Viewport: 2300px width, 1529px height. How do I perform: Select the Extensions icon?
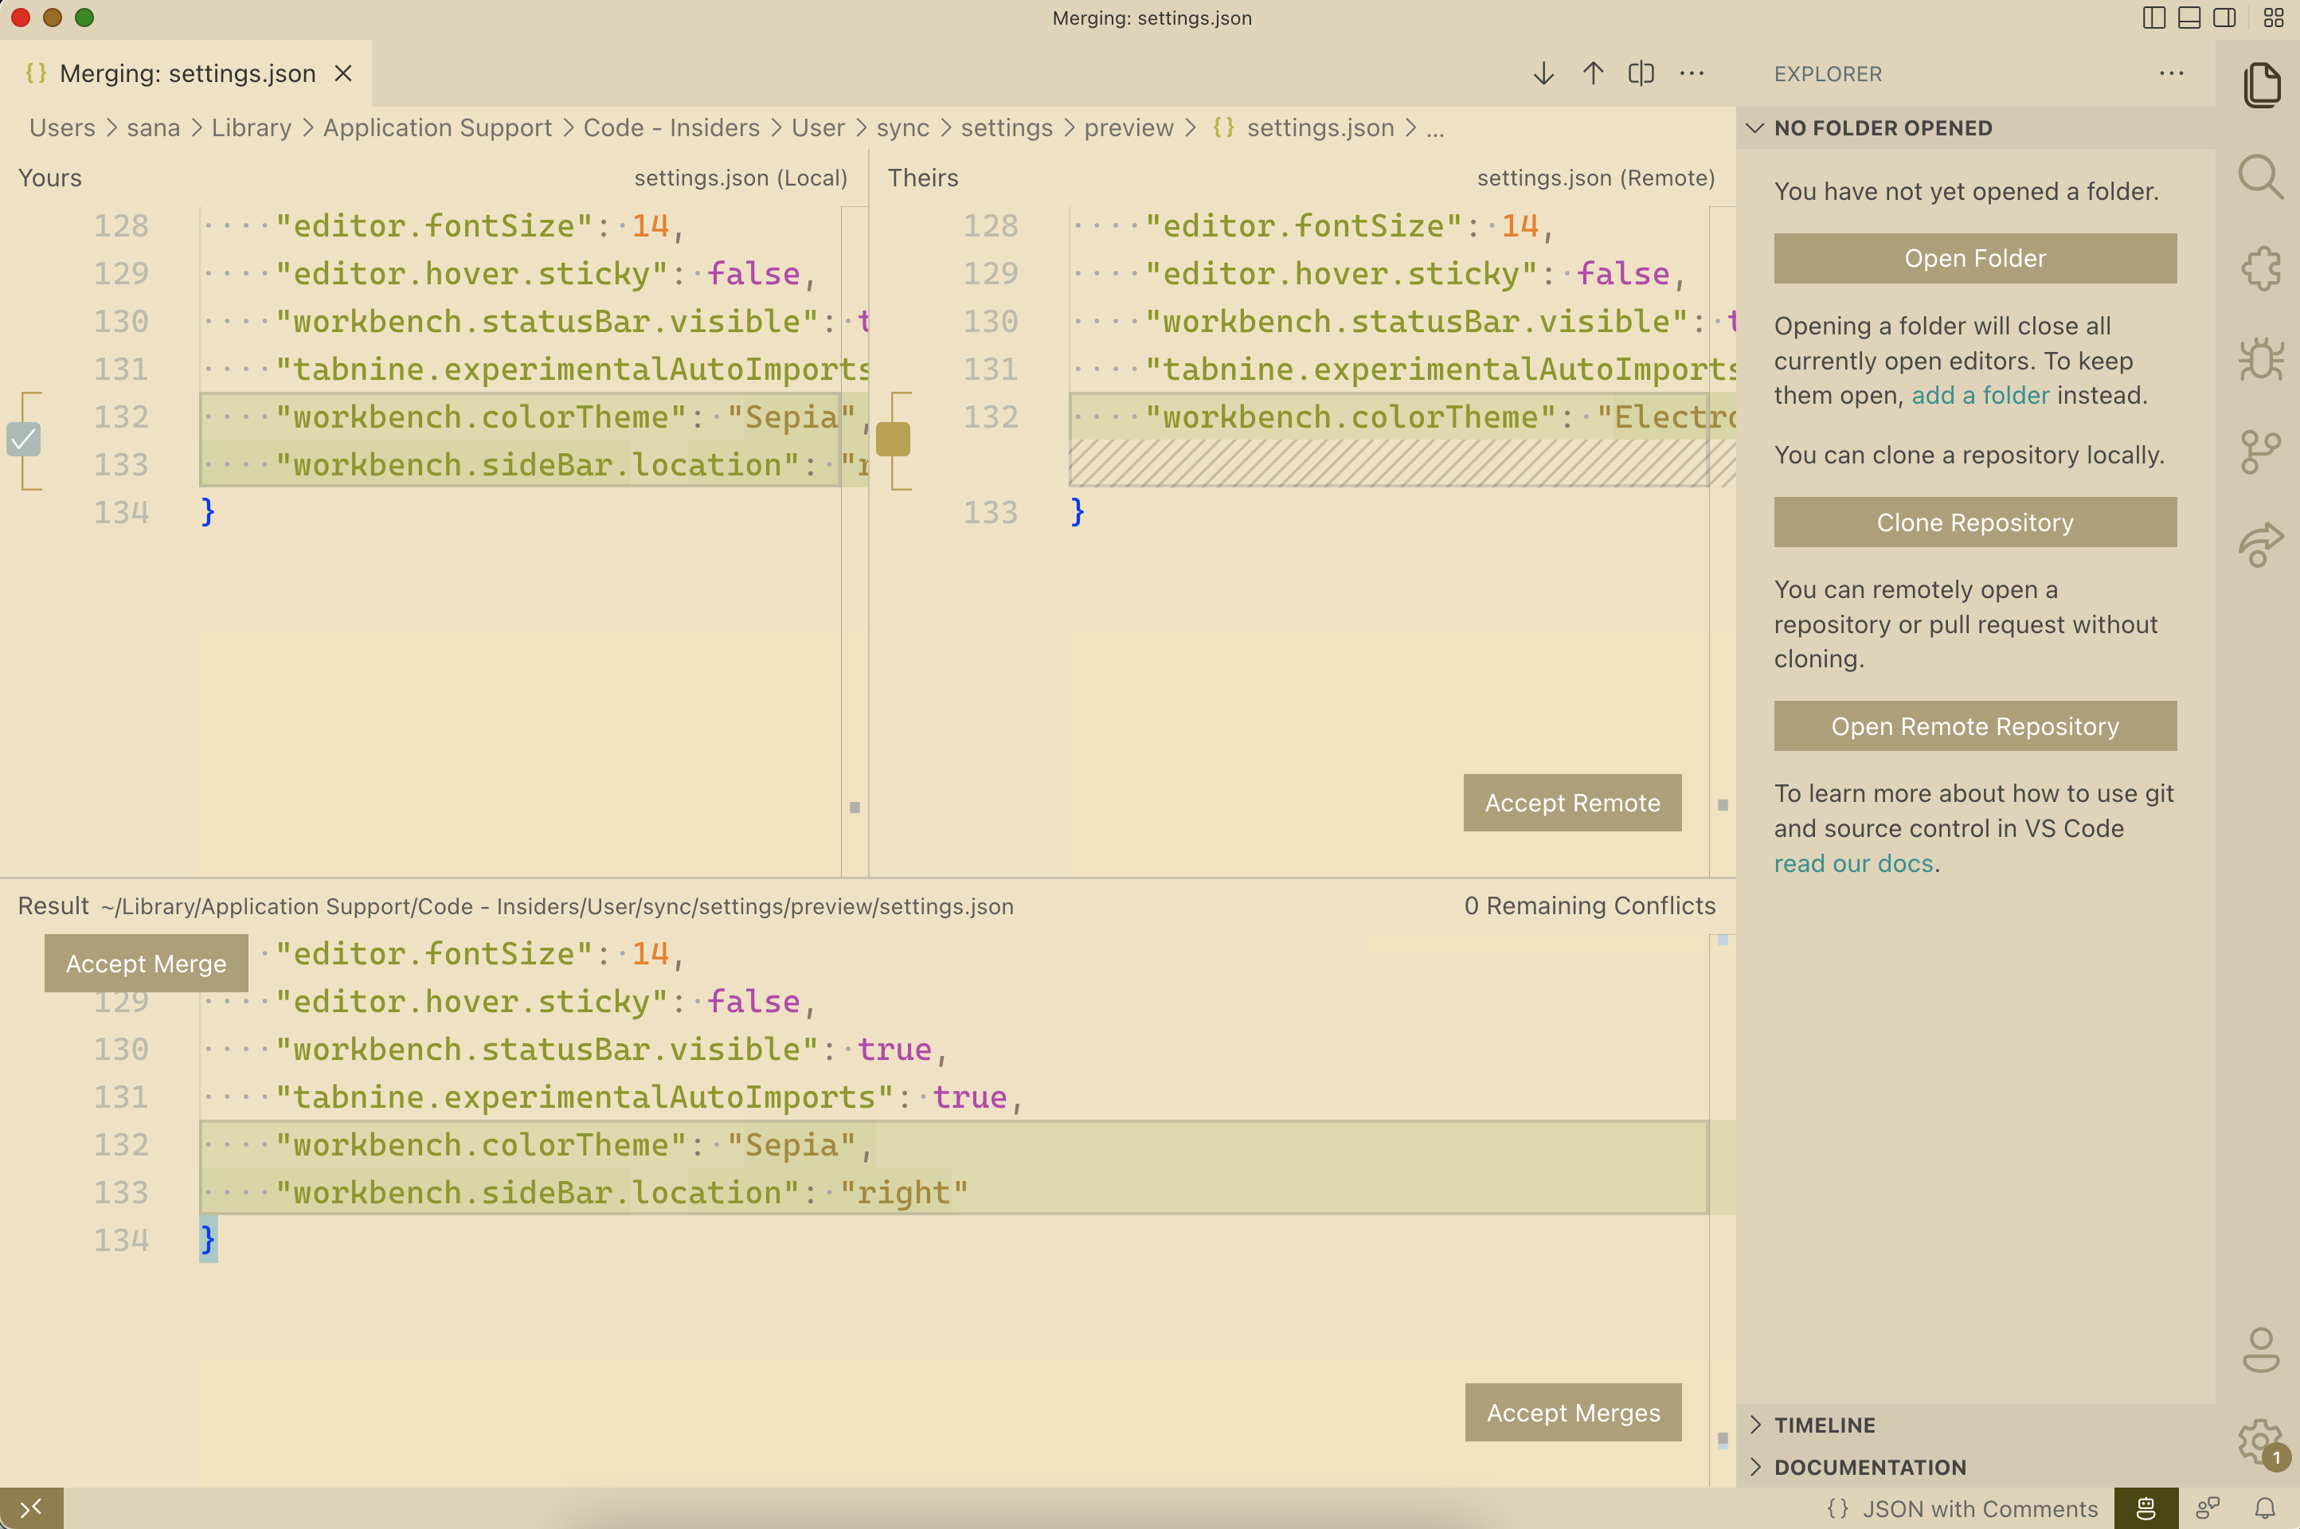coord(2262,268)
